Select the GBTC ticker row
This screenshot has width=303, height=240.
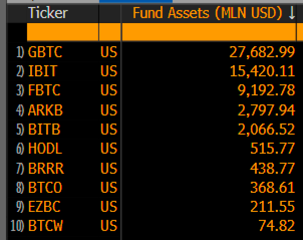click(45, 52)
